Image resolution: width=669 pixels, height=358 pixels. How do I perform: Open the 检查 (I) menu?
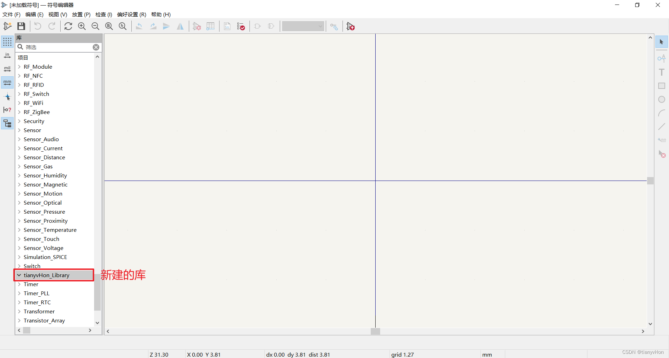click(104, 14)
